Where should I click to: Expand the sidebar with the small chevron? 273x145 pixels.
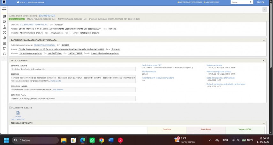(x=4, y=59)
